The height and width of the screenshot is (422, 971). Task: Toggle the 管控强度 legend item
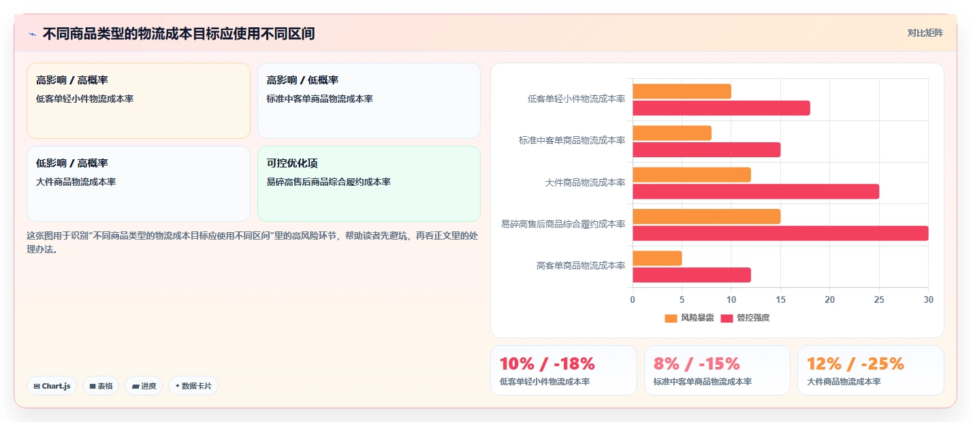(745, 318)
